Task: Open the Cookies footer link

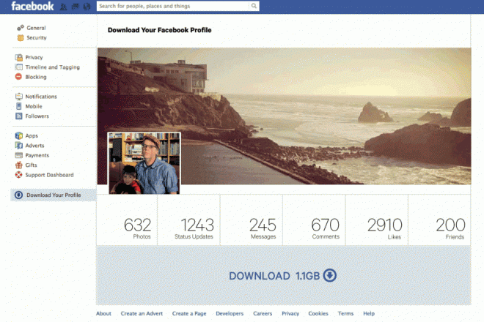Action: click(x=318, y=313)
